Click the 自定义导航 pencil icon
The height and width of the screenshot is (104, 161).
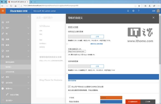click(x=7, y=94)
